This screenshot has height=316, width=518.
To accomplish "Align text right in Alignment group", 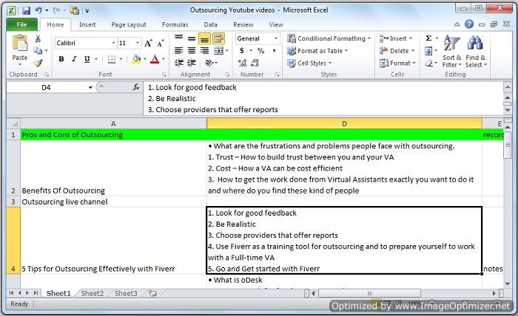I will tap(204, 51).
